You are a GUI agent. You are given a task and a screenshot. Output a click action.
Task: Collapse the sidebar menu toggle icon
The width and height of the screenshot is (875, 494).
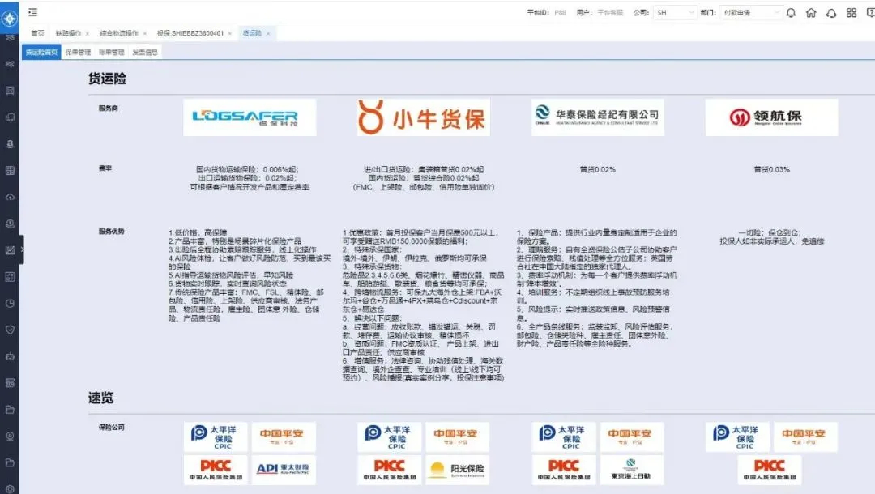coord(32,12)
